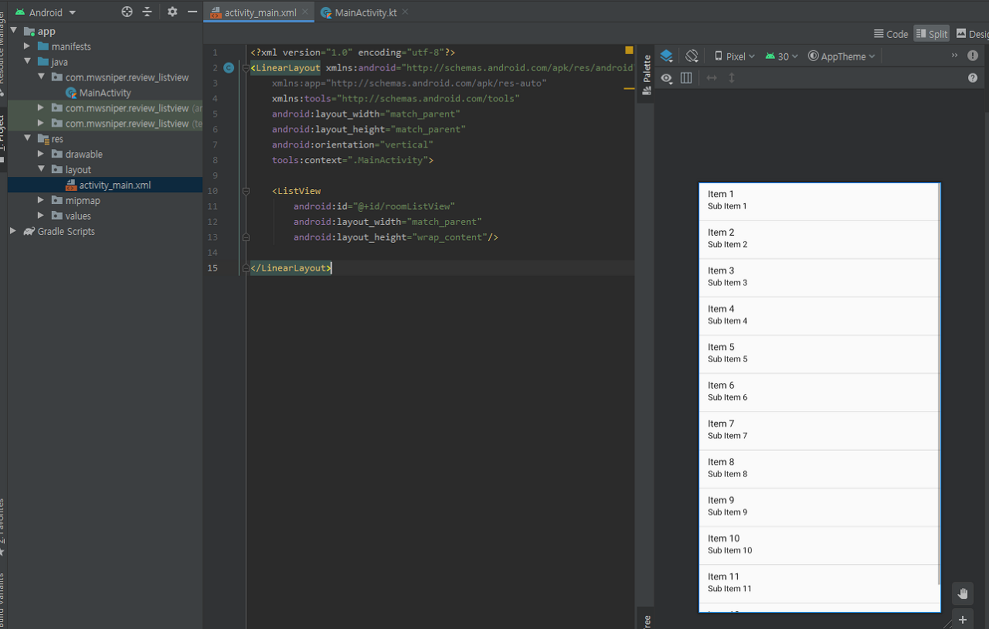Click the designer help question mark icon
989x629 pixels.
973,78
